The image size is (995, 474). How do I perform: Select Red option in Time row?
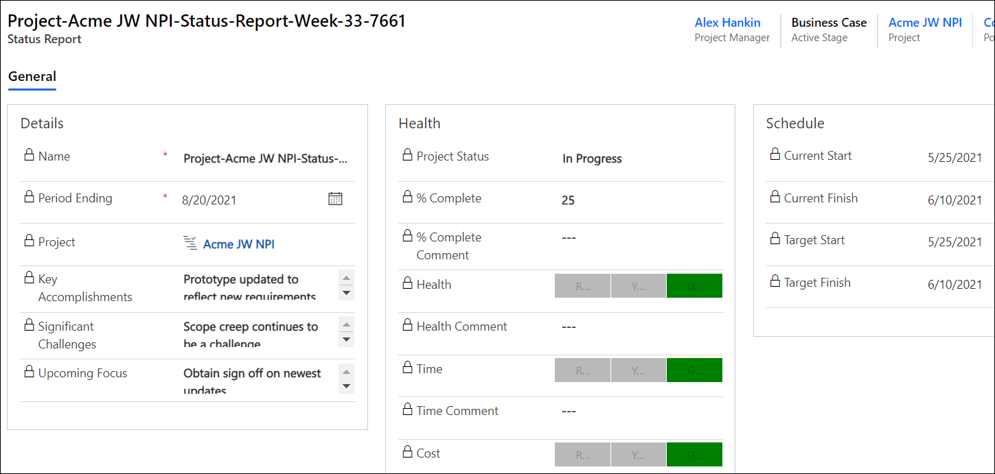coord(582,370)
